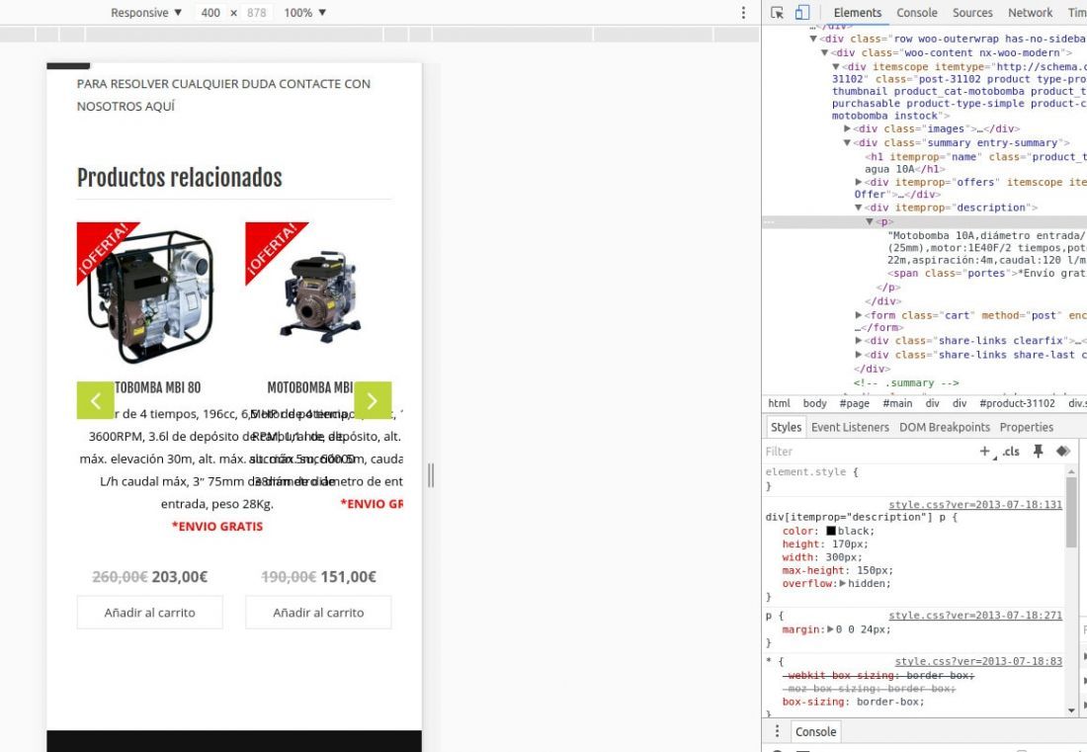Screen dimensions: 1087x752
Task: Open the Network tab
Action: [x=1030, y=13]
